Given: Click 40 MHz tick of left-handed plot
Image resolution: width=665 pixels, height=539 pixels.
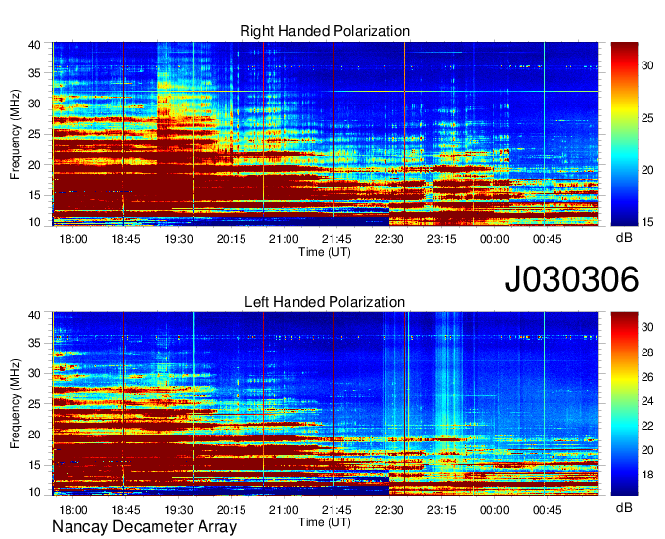Looking at the screenshot, I should 35,315.
